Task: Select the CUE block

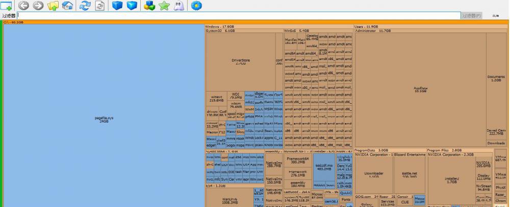Action: click(x=405, y=202)
